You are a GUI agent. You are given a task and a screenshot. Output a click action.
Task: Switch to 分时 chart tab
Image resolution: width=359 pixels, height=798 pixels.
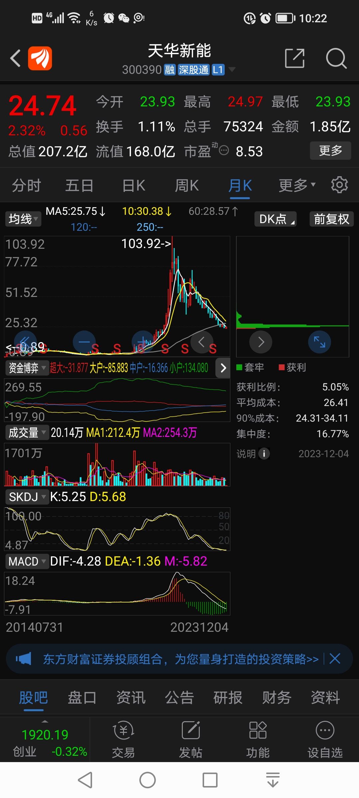pos(27,186)
